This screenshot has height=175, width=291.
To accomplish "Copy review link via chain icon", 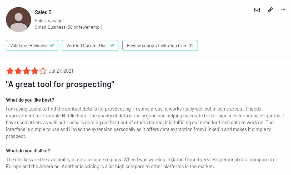I will (270, 10).
